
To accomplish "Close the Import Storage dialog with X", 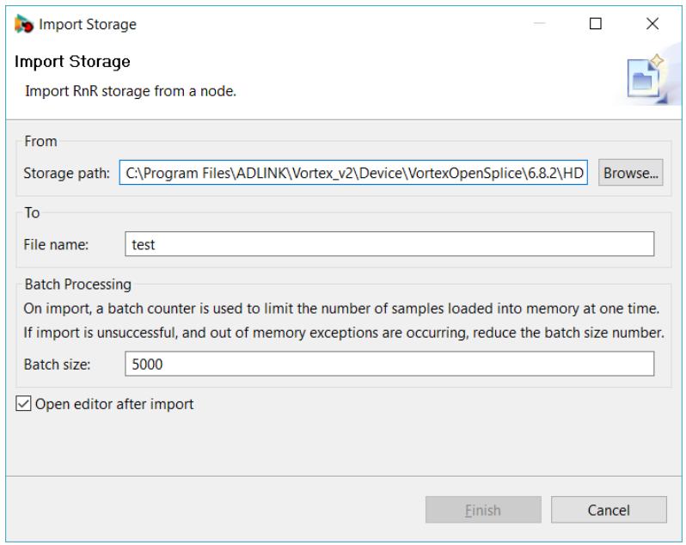I will coord(652,23).
